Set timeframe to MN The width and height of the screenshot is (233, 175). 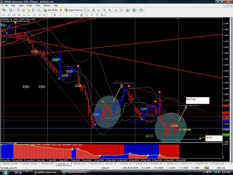pos(44,15)
